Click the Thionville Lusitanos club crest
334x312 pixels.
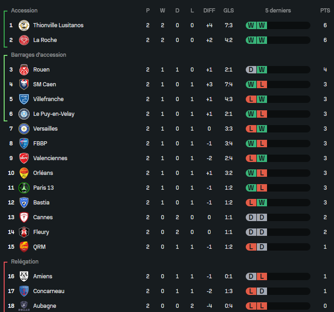tap(24, 25)
